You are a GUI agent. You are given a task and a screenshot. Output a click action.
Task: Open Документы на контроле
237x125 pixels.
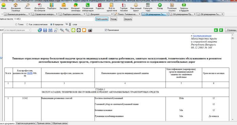[40, 7]
